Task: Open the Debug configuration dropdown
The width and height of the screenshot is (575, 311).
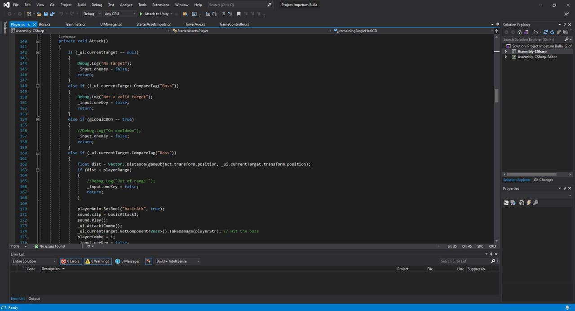Action: pos(92,14)
